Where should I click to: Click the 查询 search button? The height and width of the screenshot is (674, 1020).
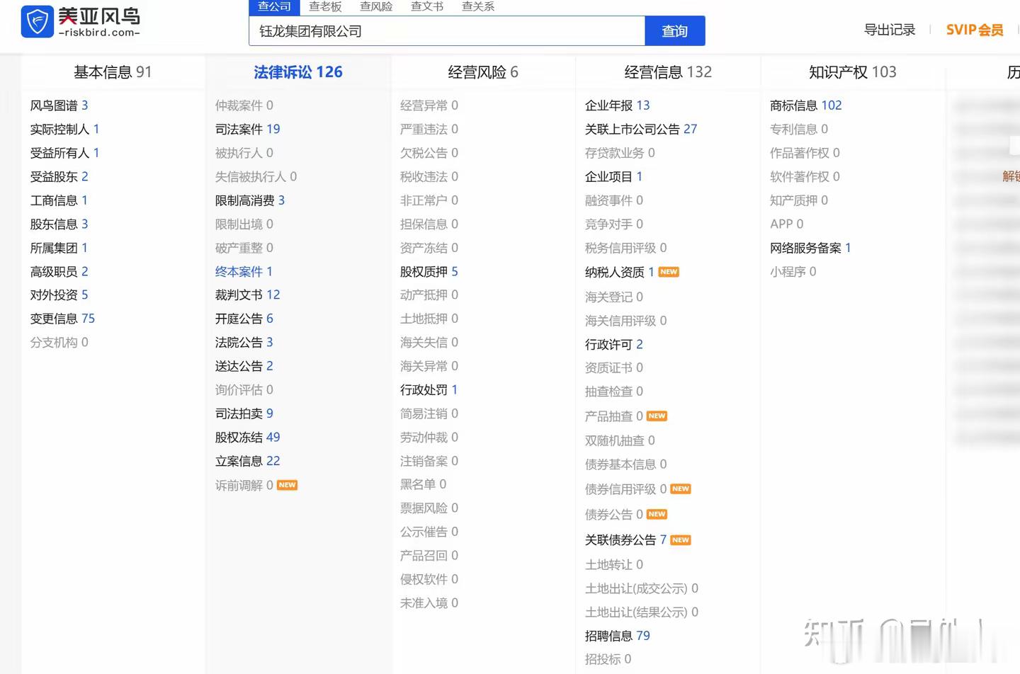(x=675, y=31)
